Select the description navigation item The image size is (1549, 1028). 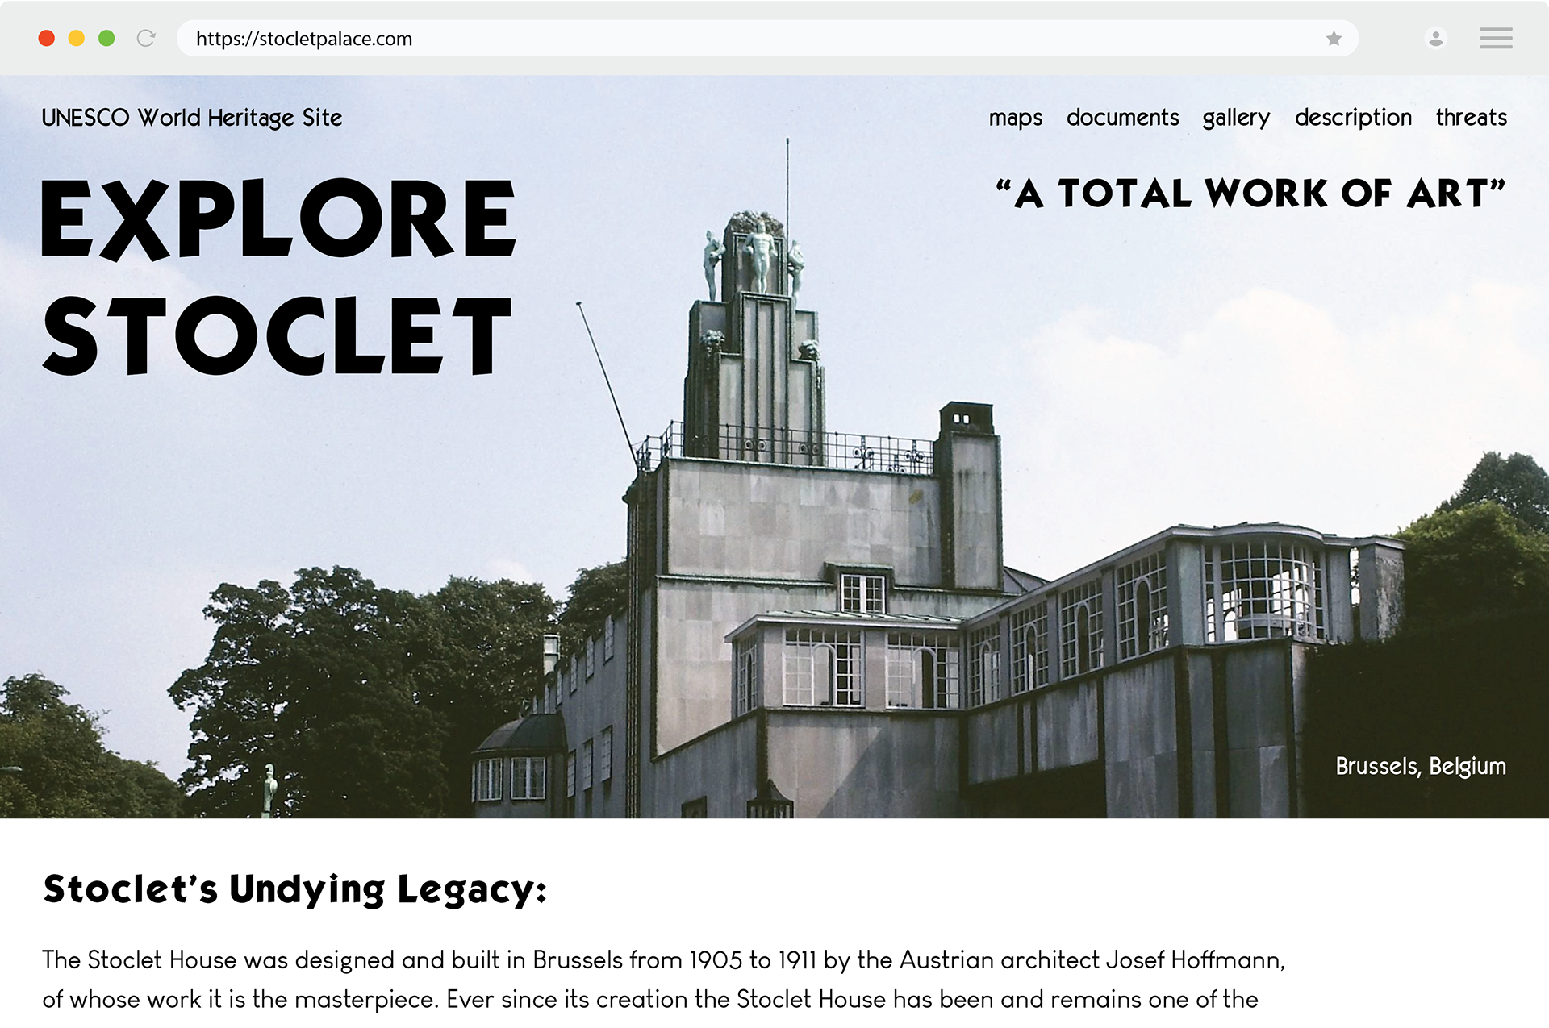pyautogui.click(x=1353, y=118)
